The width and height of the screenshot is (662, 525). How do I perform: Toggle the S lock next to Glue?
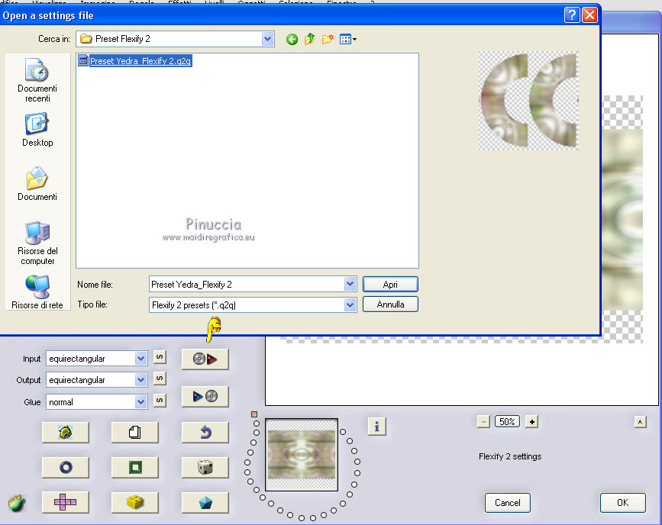pos(160,400)
